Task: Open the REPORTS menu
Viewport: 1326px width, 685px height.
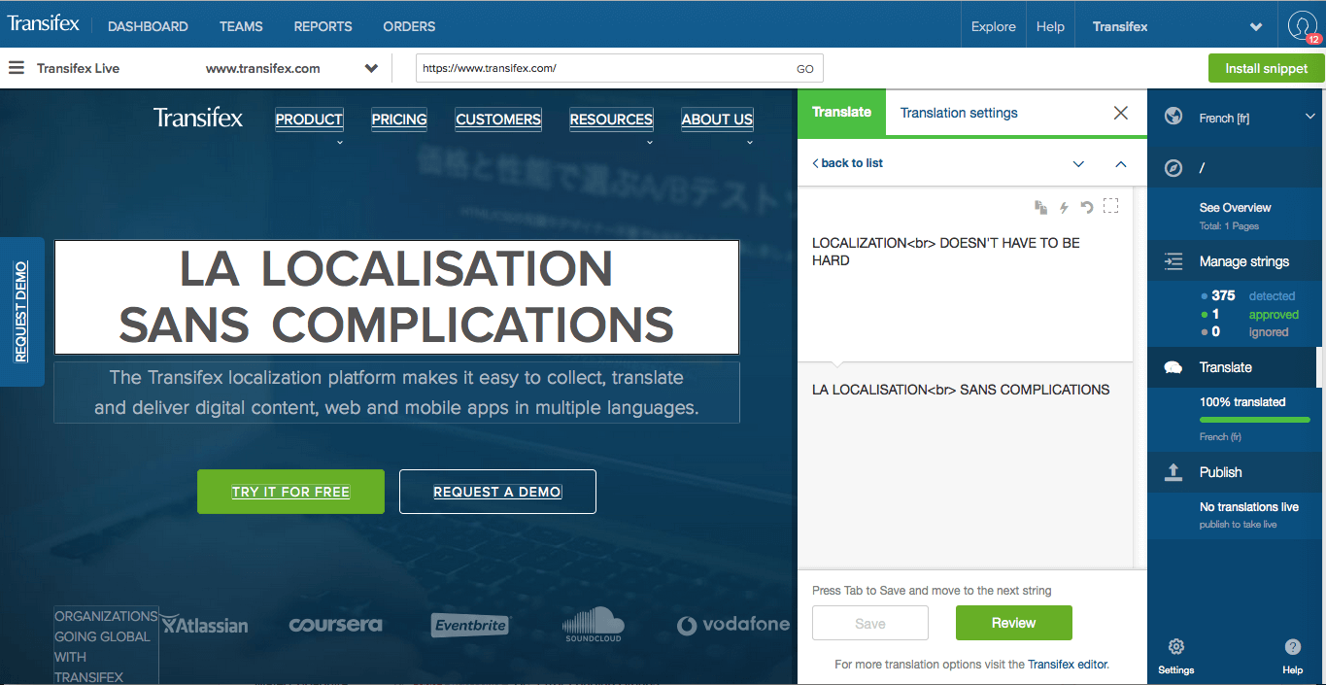Action: [x=323, y=26]
